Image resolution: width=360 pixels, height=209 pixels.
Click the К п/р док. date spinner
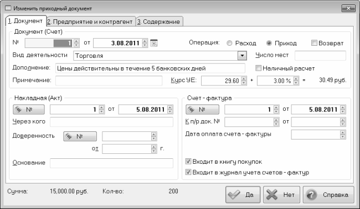pyautogui.click(x=343, y=122)
